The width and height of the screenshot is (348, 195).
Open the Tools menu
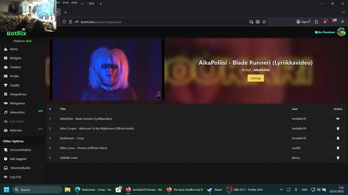click(66, 2)
